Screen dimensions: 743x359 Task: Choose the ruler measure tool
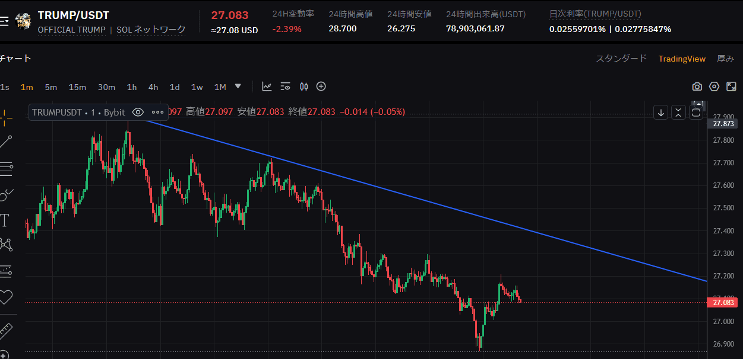pos(6,329)
